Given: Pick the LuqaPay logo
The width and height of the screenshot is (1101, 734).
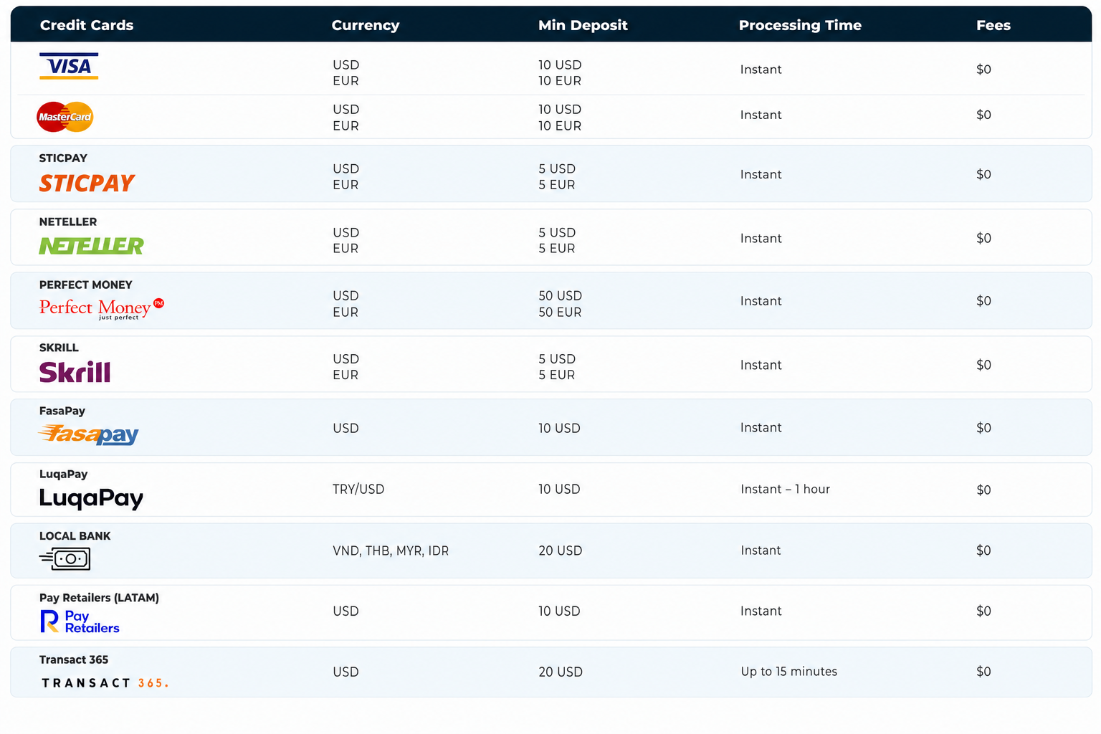Looking at the screenshot, I should [x=91, y=498].
